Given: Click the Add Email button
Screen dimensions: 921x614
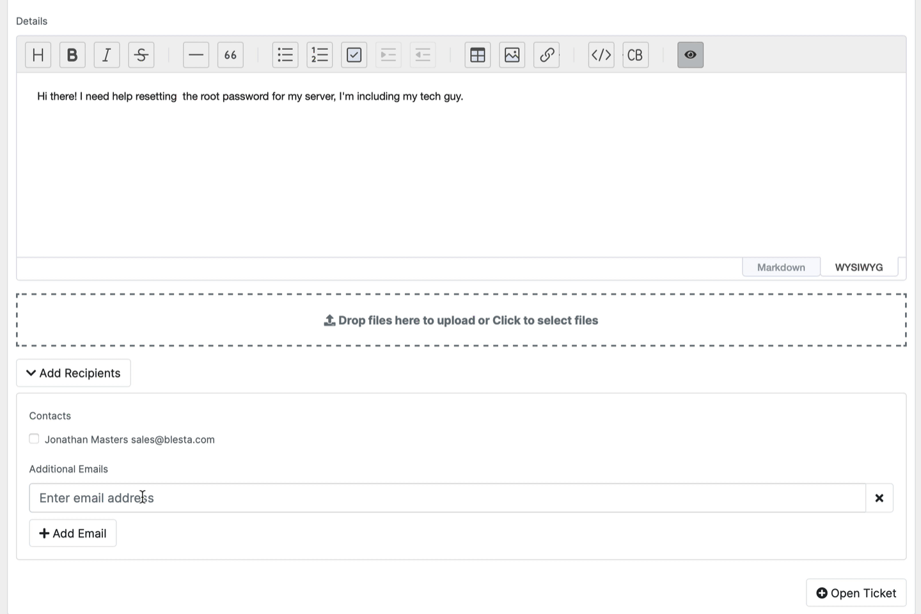Looking at the screenshot, I should click(x=72, y=533).
